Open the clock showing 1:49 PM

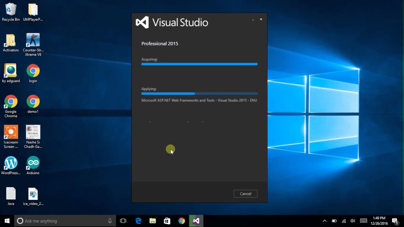tap(379, 221)
